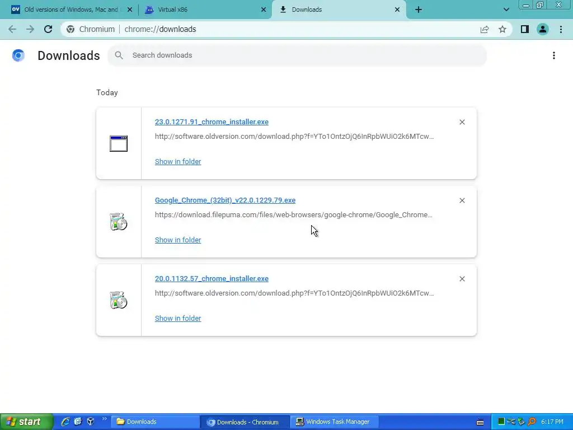Open the Chromium main menu (three dots)

click(x=561, y=29)
